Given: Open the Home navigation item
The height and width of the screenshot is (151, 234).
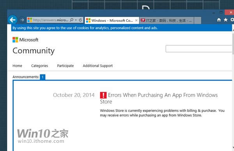Looking at the screenshot, I should pyautogui.click(x=17, y=66).
